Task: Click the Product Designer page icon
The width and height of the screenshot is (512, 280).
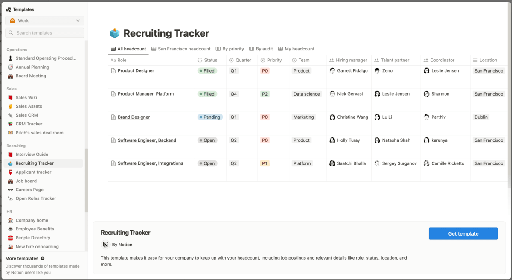Action: pyautogui.click(x=113, y=71)
